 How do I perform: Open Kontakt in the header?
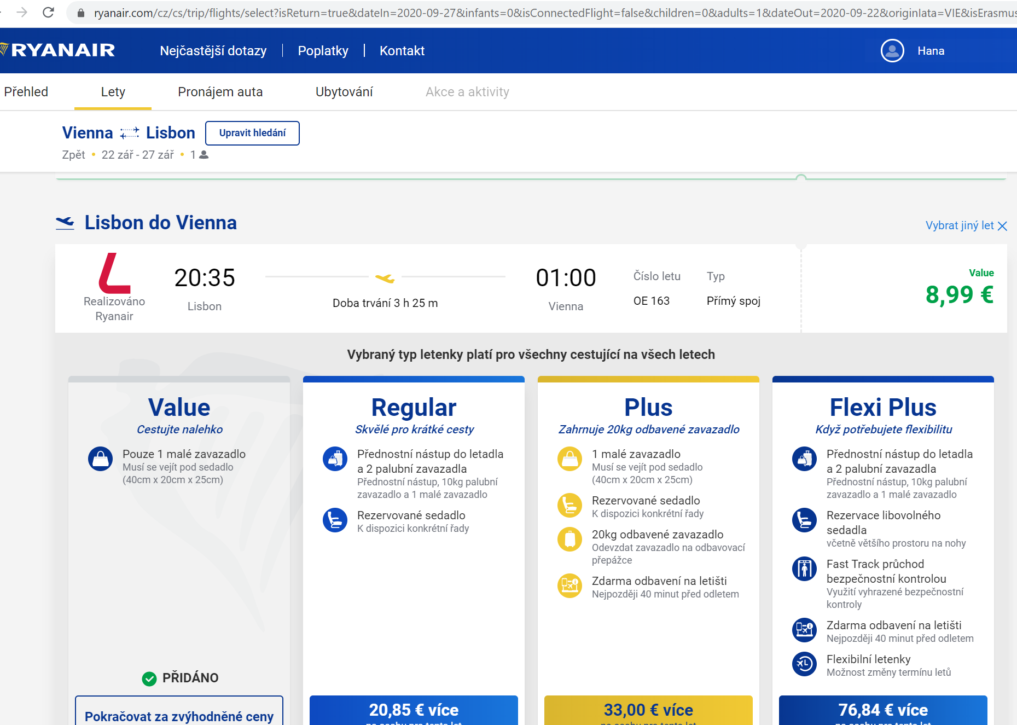402,51
